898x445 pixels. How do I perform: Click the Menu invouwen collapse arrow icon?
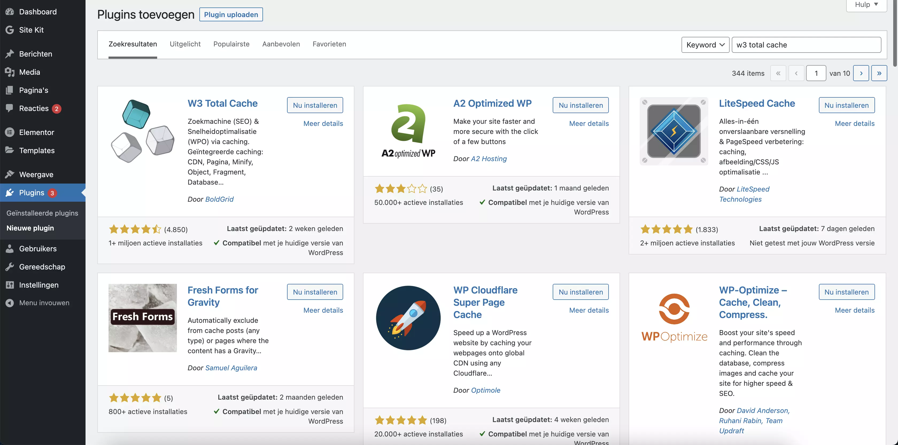coord(9,303)
